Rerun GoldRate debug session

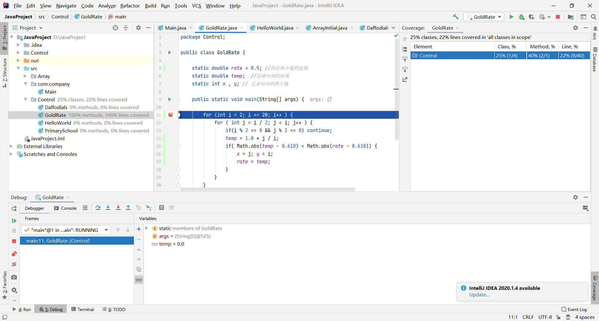[14, 208]
